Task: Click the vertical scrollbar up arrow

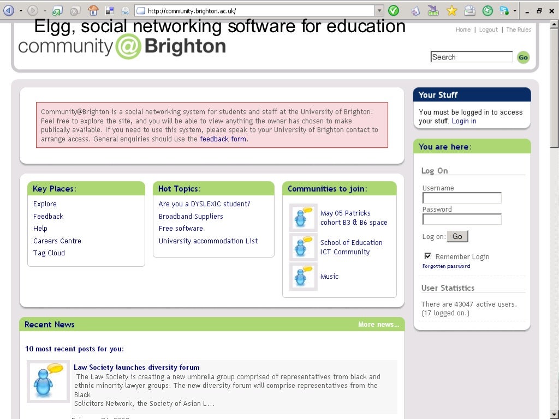Action: tap(554, 24)
